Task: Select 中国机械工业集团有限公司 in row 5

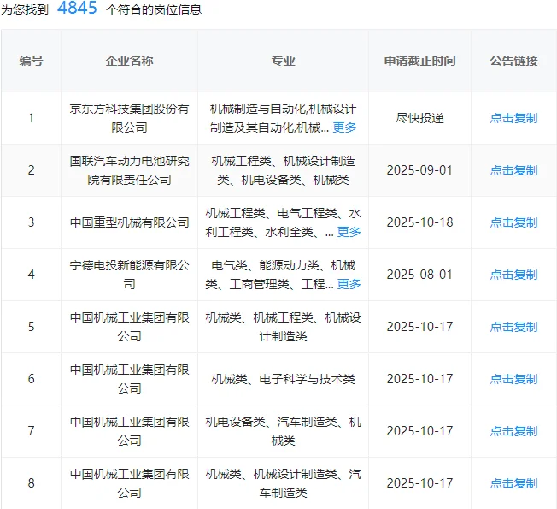Action: [x=129, y=327]
